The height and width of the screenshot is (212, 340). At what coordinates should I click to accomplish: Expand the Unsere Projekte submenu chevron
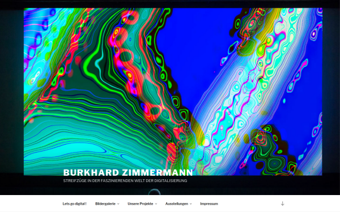coord(156,204)
